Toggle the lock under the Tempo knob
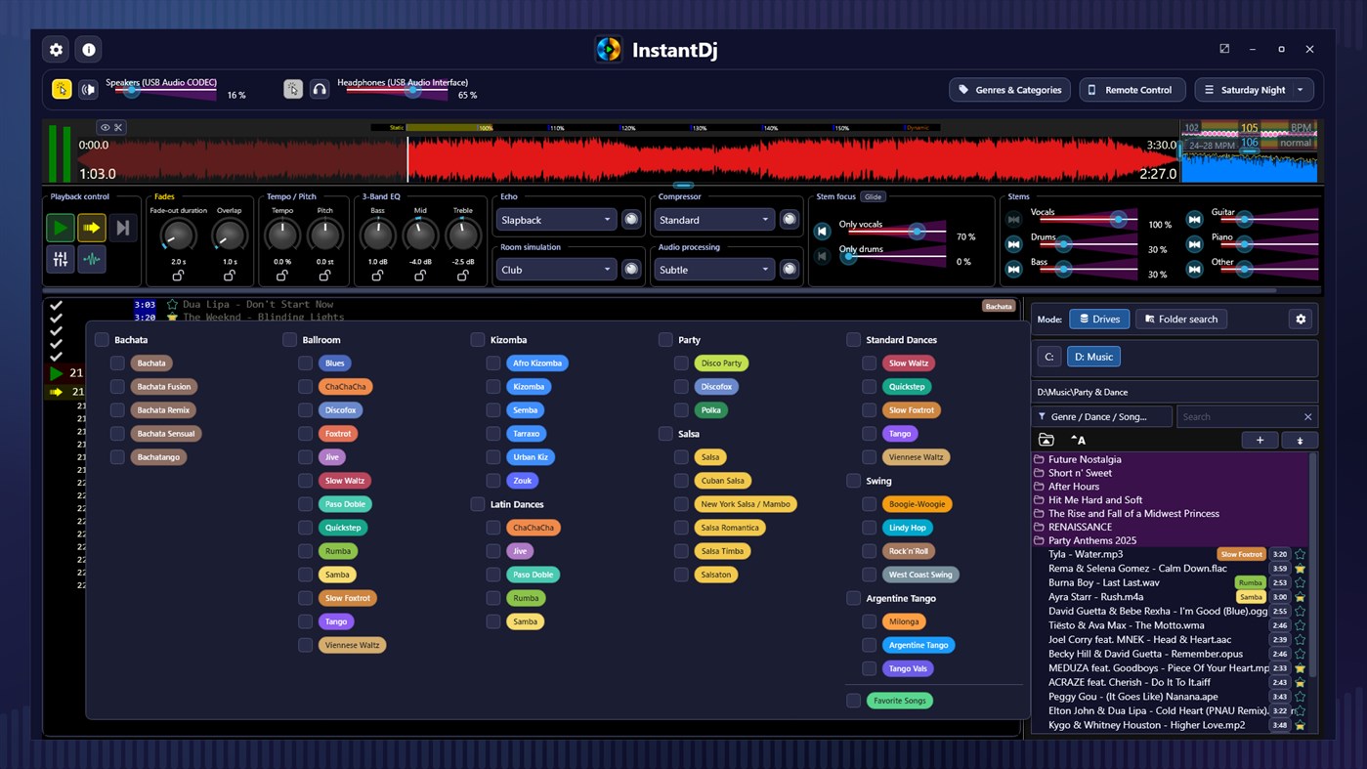Screen dimensions: 1367x769 [281, 276]
